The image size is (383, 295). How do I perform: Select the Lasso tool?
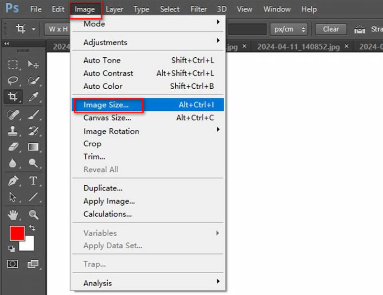coord(13,81)
